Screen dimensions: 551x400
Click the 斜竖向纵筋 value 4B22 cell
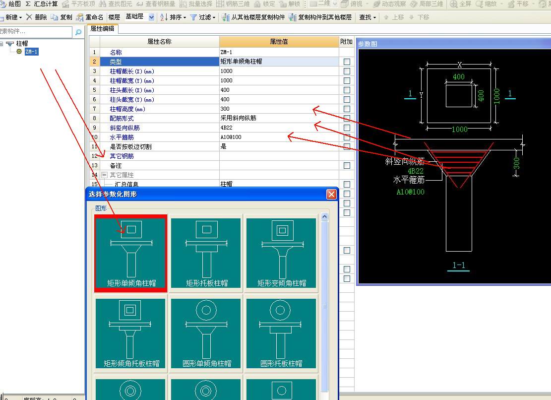click(x=279, y=128)
